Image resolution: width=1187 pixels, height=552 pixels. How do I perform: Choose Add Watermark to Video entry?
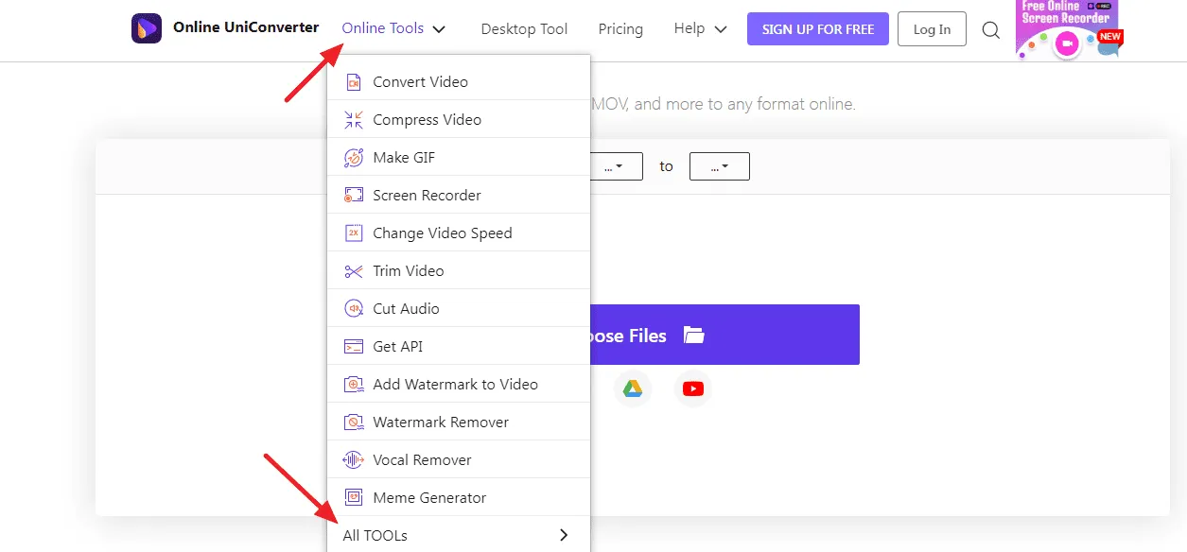point(459,384)
